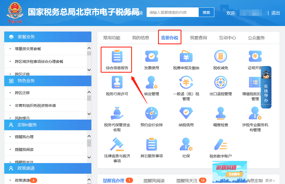
Task: Open the 退税减税 banner image
Action: tap(230, 172)
